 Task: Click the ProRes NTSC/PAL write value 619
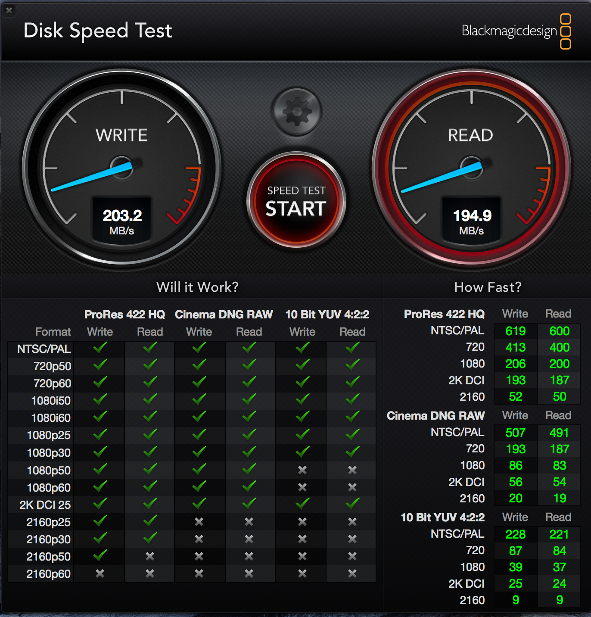(x=516, y=331)
